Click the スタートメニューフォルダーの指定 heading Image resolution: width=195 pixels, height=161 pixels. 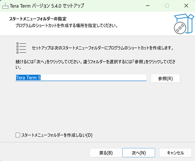[x=38, y=19]
